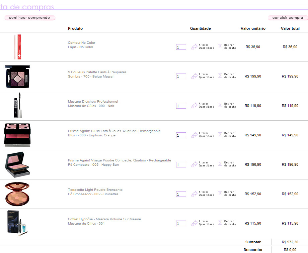Image resolution: width=308 pixels, height=253 pixels.
Task: Click update-quantity arrow icon for Contour No Color
Action: click(x=194, y=47)
